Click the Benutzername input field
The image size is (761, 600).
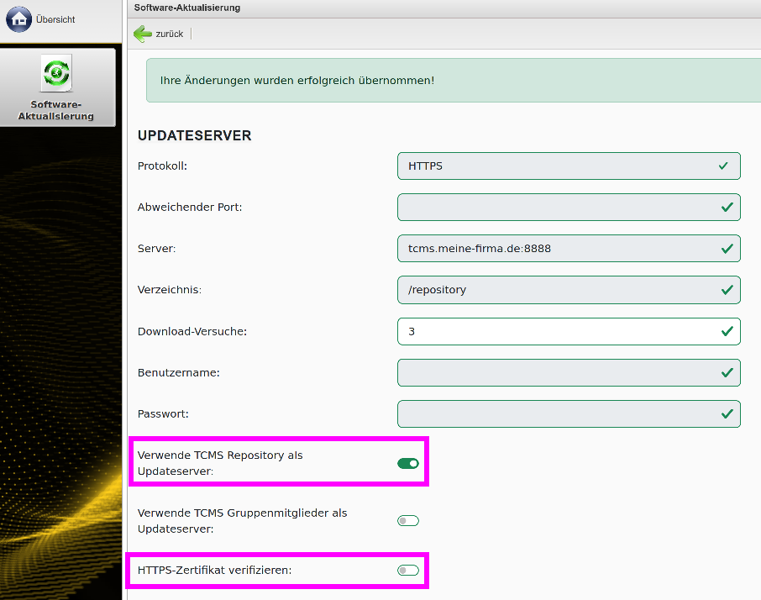click(569, 373)
